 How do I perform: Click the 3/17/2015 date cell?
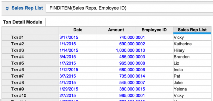point(78,37)
